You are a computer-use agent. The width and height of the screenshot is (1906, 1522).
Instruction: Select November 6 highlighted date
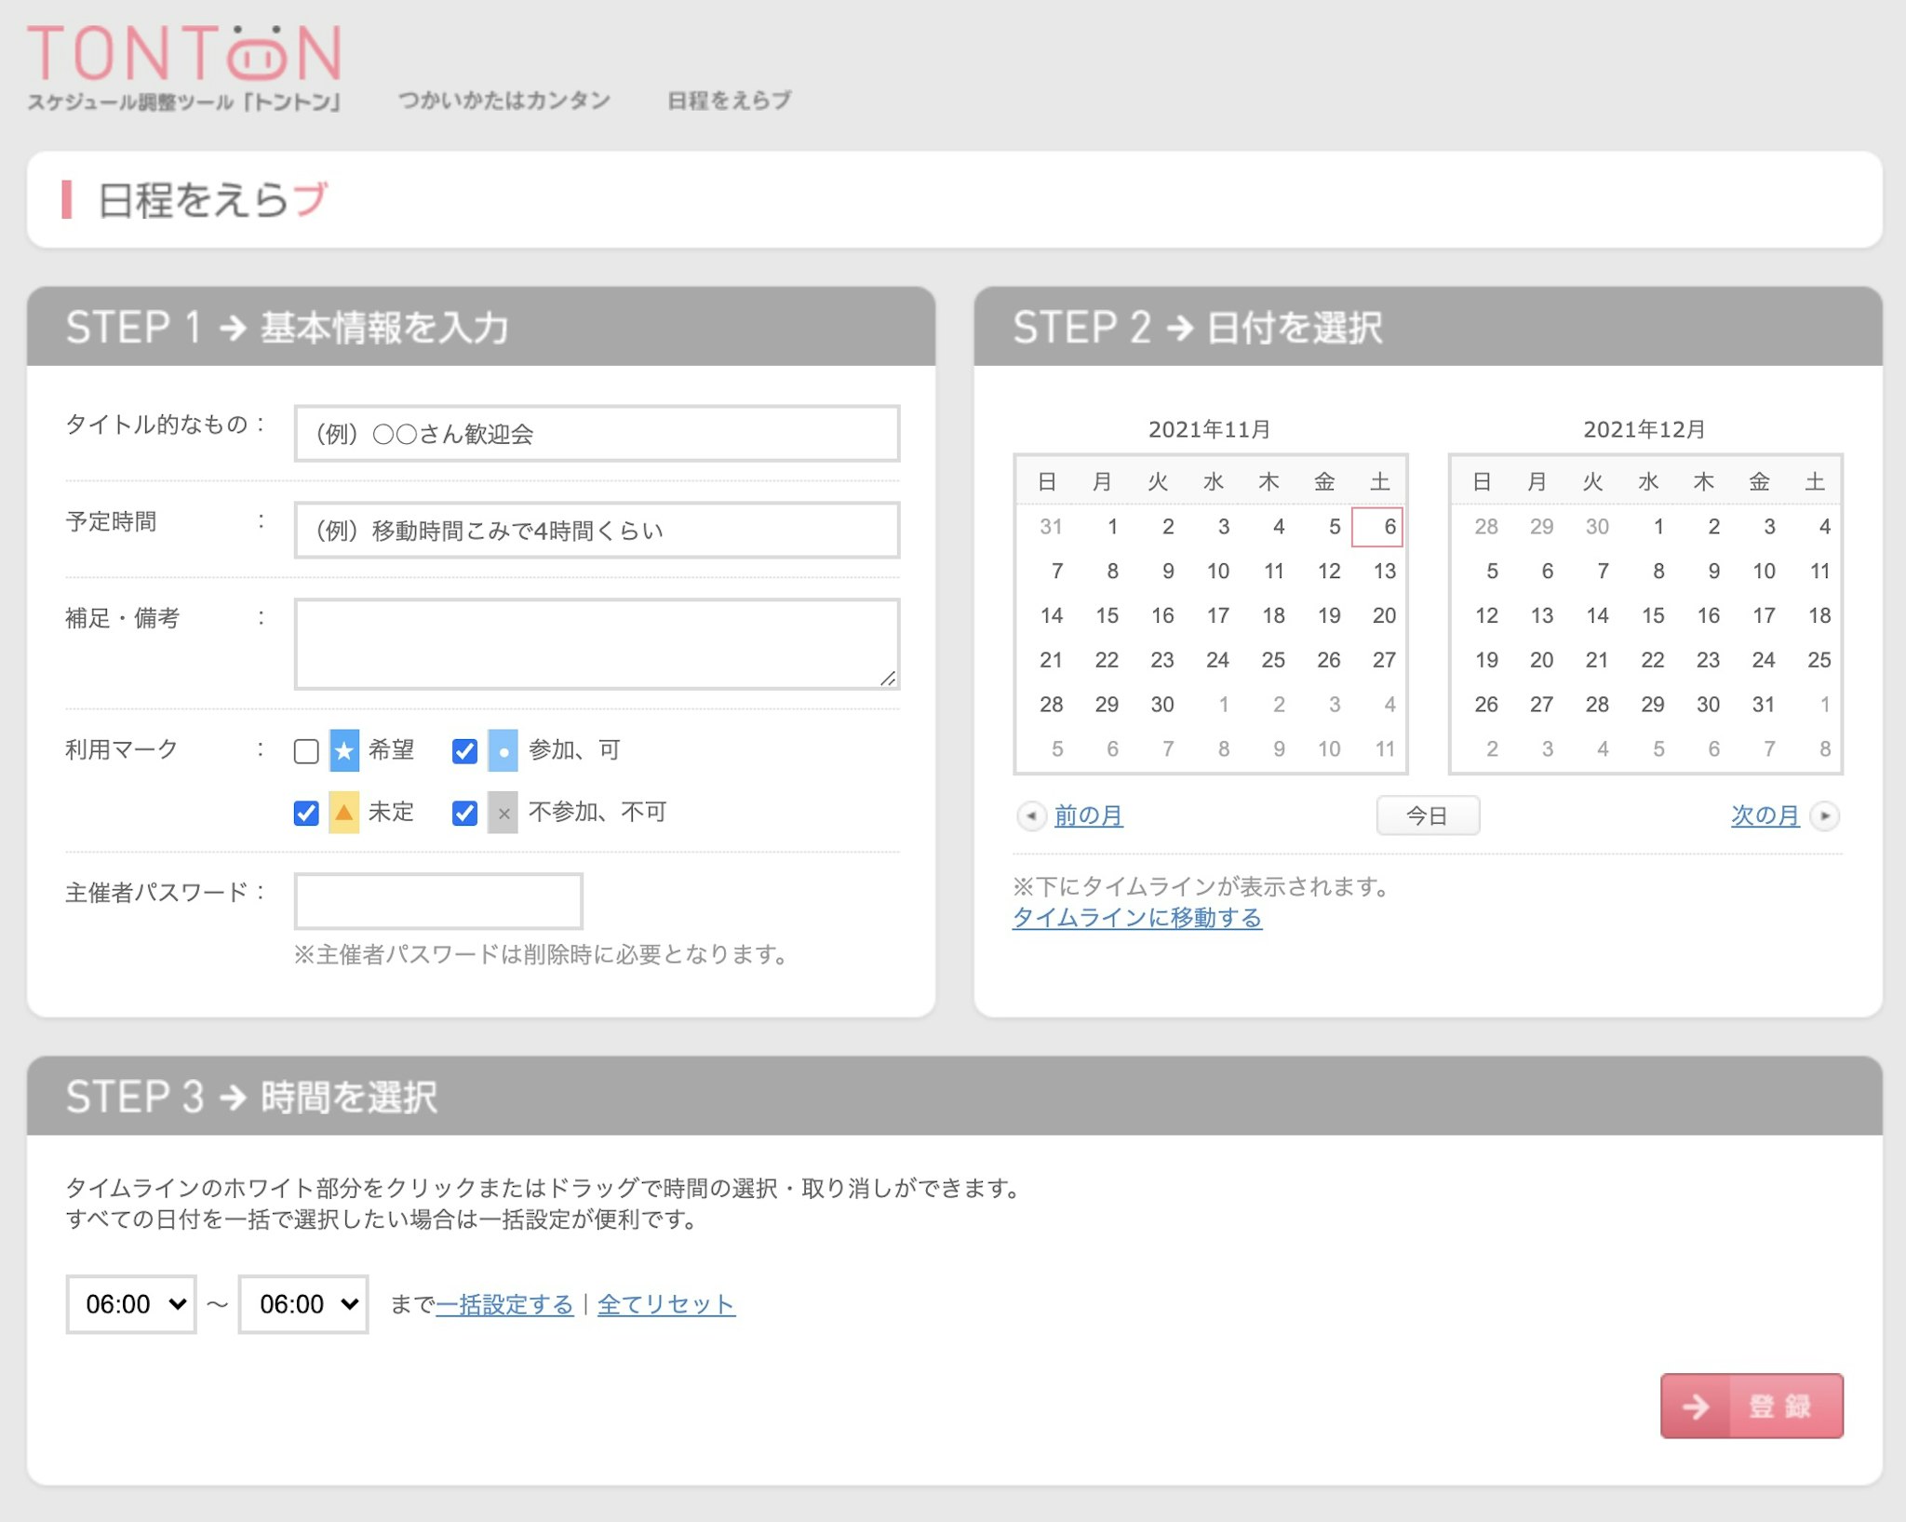coord(1377,527)
